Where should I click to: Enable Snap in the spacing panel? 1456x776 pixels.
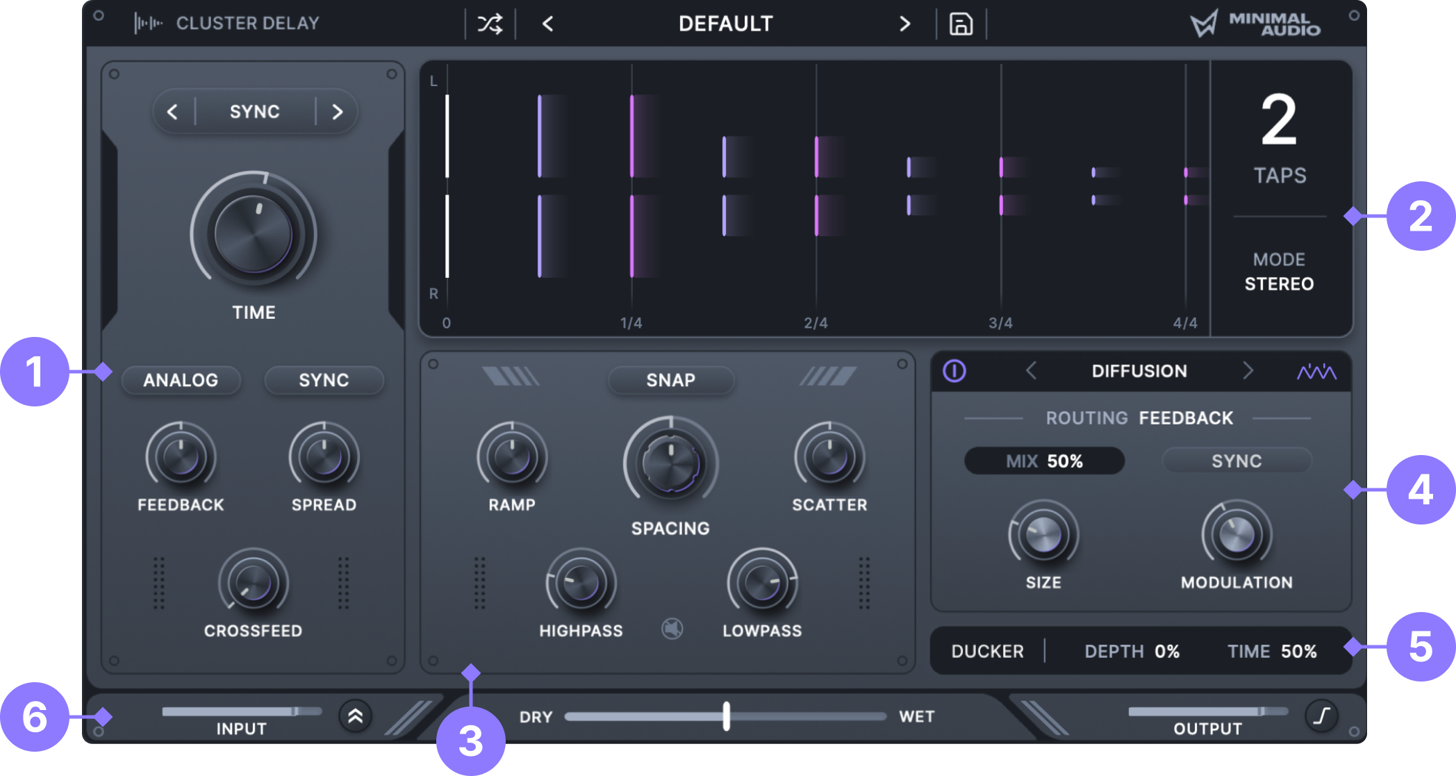click(670, 380)
